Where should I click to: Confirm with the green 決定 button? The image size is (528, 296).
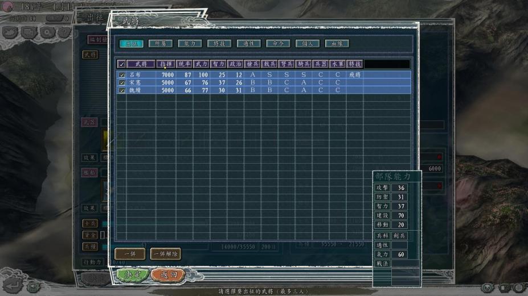pos(133,275)
